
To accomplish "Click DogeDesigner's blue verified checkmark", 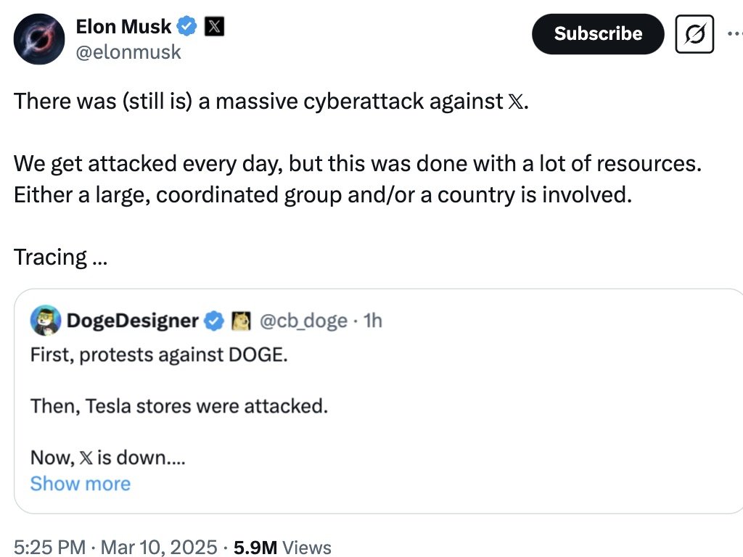I will (214, 321).
